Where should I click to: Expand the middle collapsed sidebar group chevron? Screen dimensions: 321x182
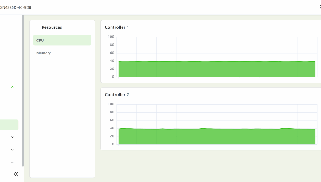12,150
